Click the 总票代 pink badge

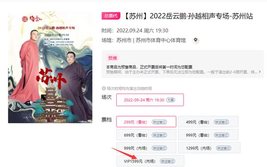(111, 16)
